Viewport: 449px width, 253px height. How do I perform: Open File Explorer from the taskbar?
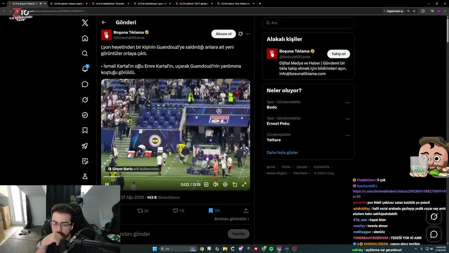[x=225, y=249]
